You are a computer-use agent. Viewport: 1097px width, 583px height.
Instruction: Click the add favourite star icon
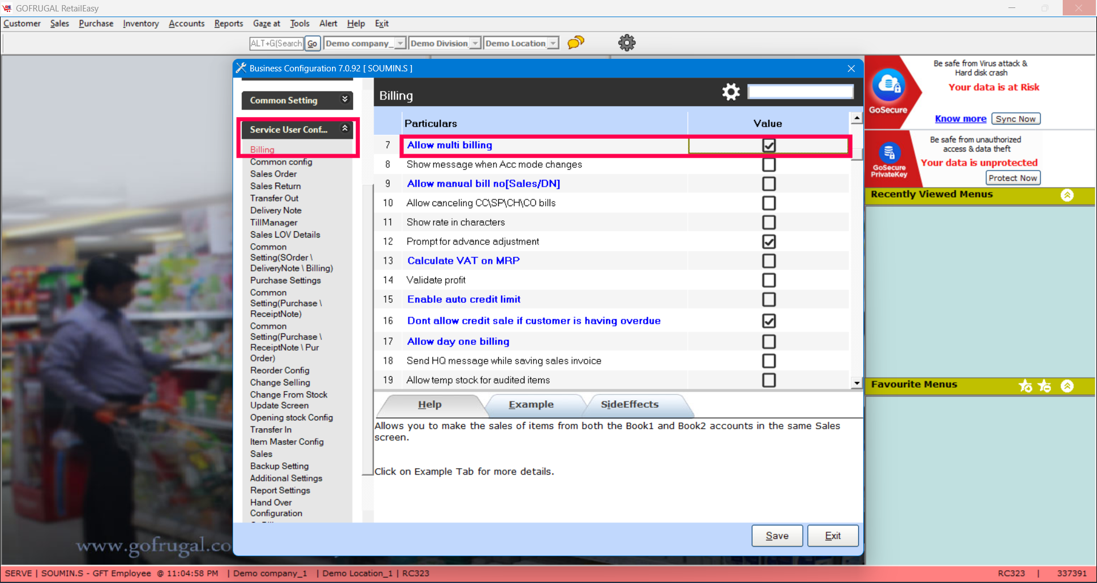(x=1026, y=386)
